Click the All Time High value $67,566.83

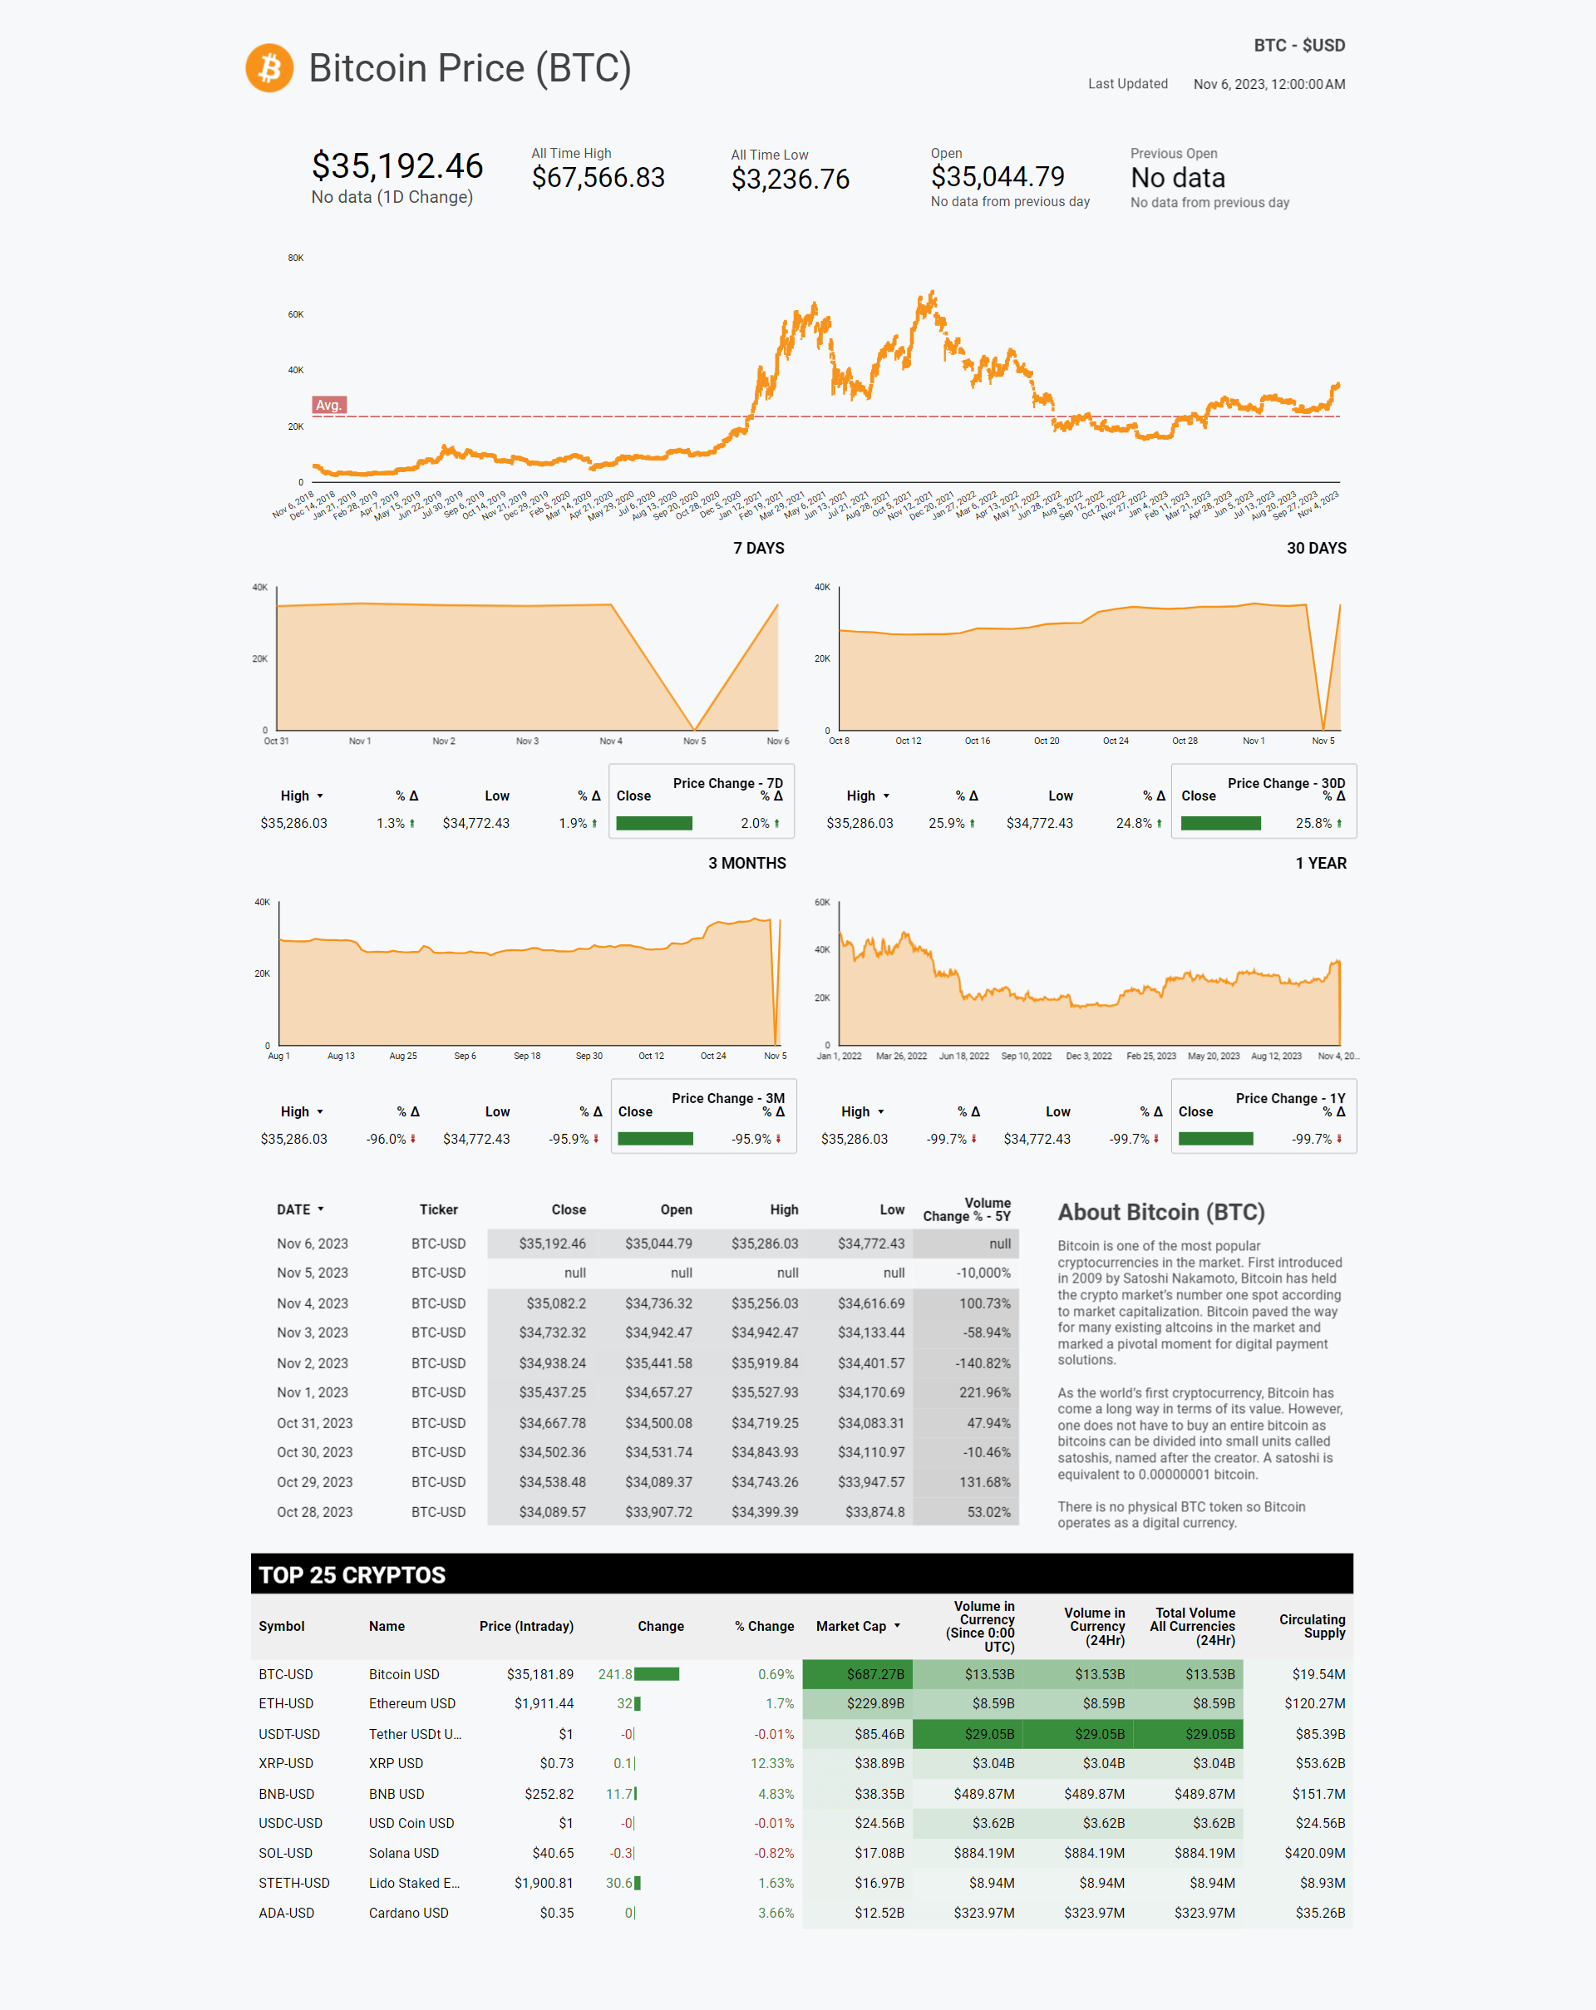(598, 177)
